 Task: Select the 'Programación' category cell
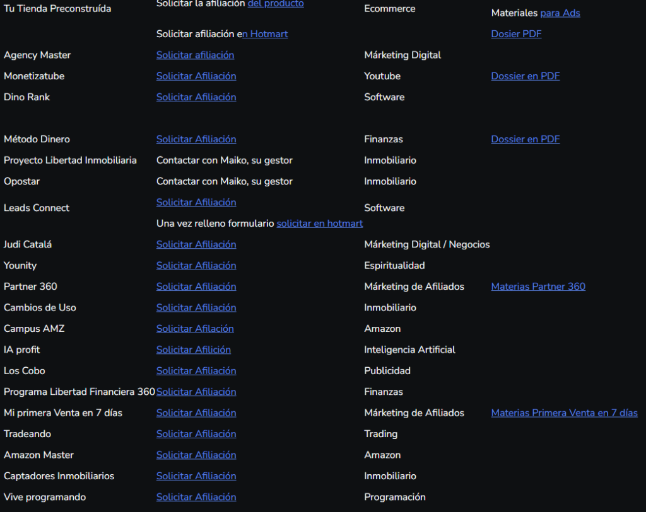[x=395, y=497]
